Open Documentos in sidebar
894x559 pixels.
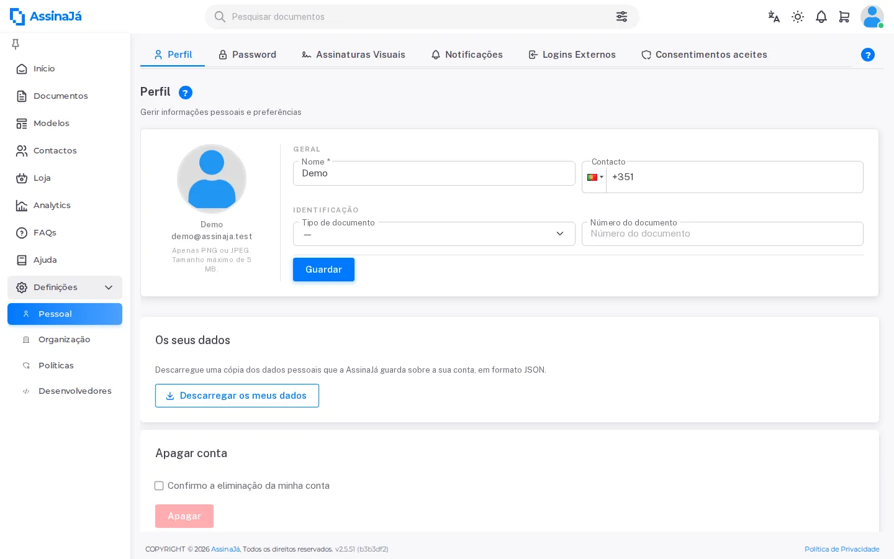(65, 96)
